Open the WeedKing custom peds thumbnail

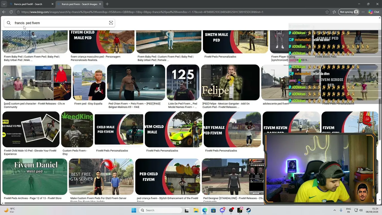point(77,129)
